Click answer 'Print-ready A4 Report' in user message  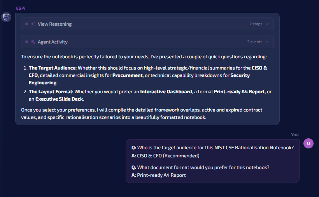161,175
